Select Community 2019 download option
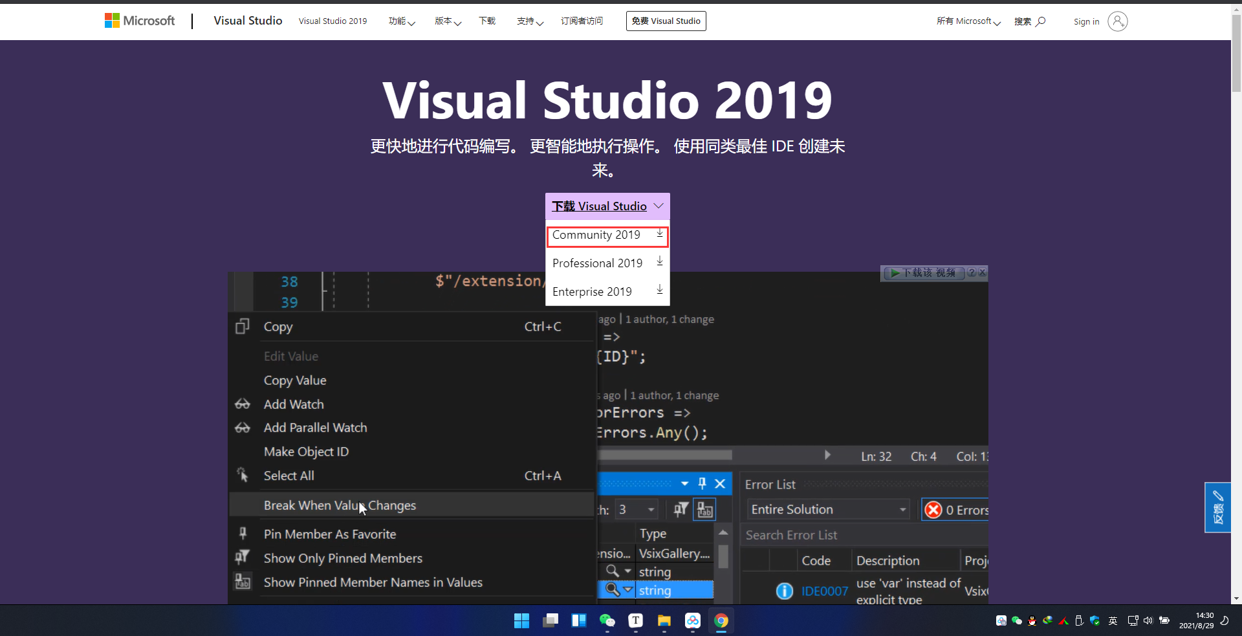 pos(607,236)
